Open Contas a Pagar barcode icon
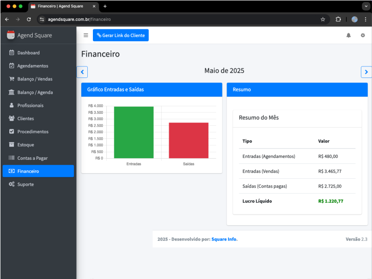Screen dimensions: 372x279 (12, 158)
